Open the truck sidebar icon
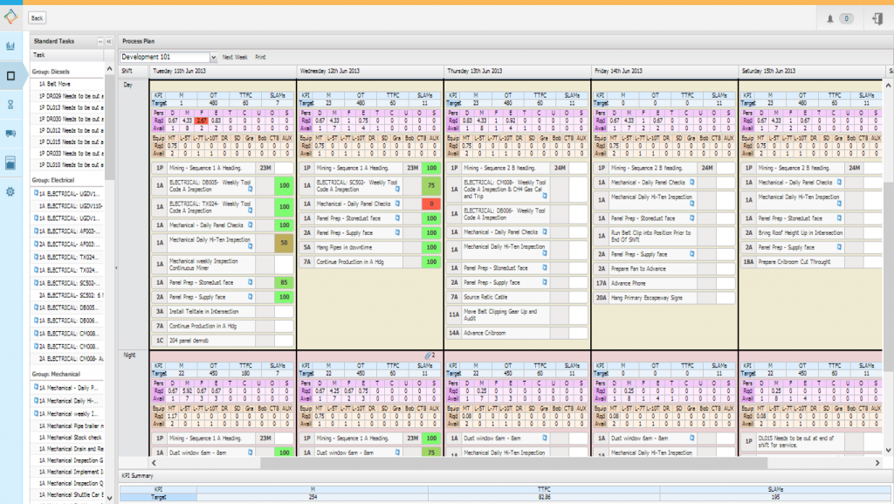This screenshot has width=894, height=504. point(10,134)
